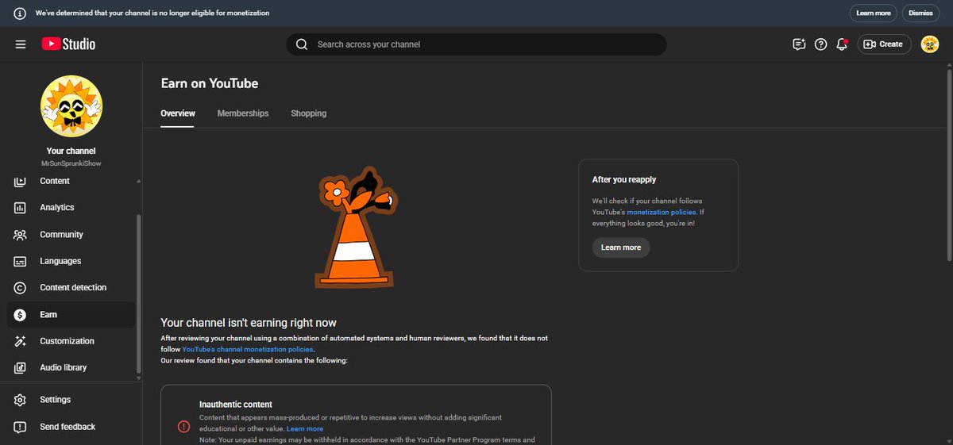
Task: Click Learn more under Inauthentic content
Action: tap(305, 428)
